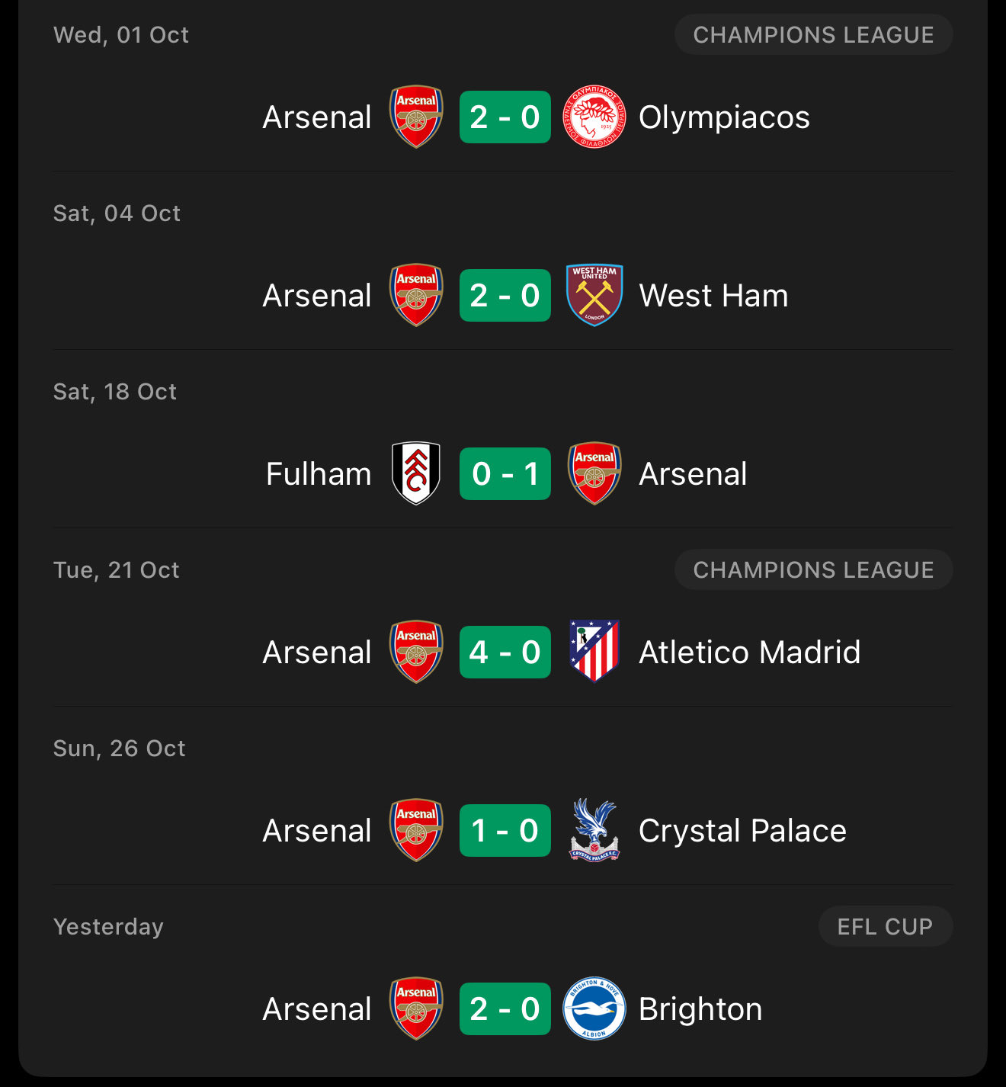Open the 2 - 0 Olympiacos score
1006x1087 pixels.
point(505,117)
